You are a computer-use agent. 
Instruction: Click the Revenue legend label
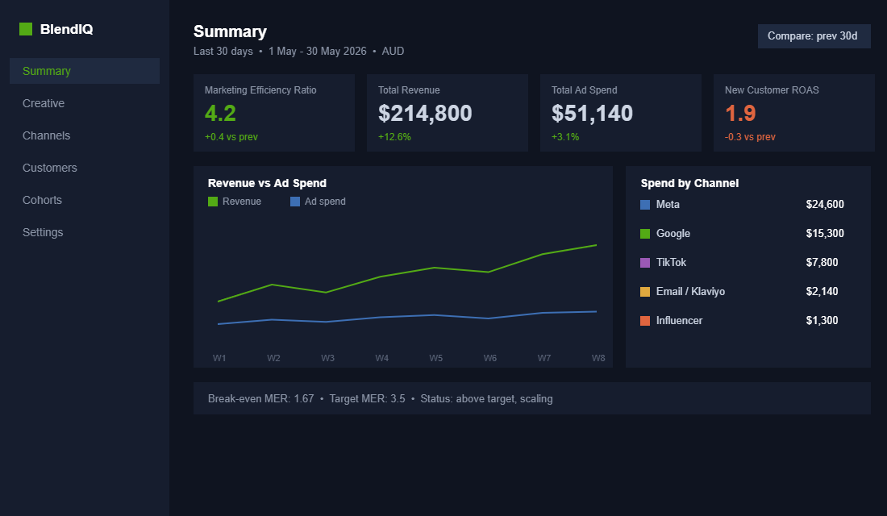[242, 202]
